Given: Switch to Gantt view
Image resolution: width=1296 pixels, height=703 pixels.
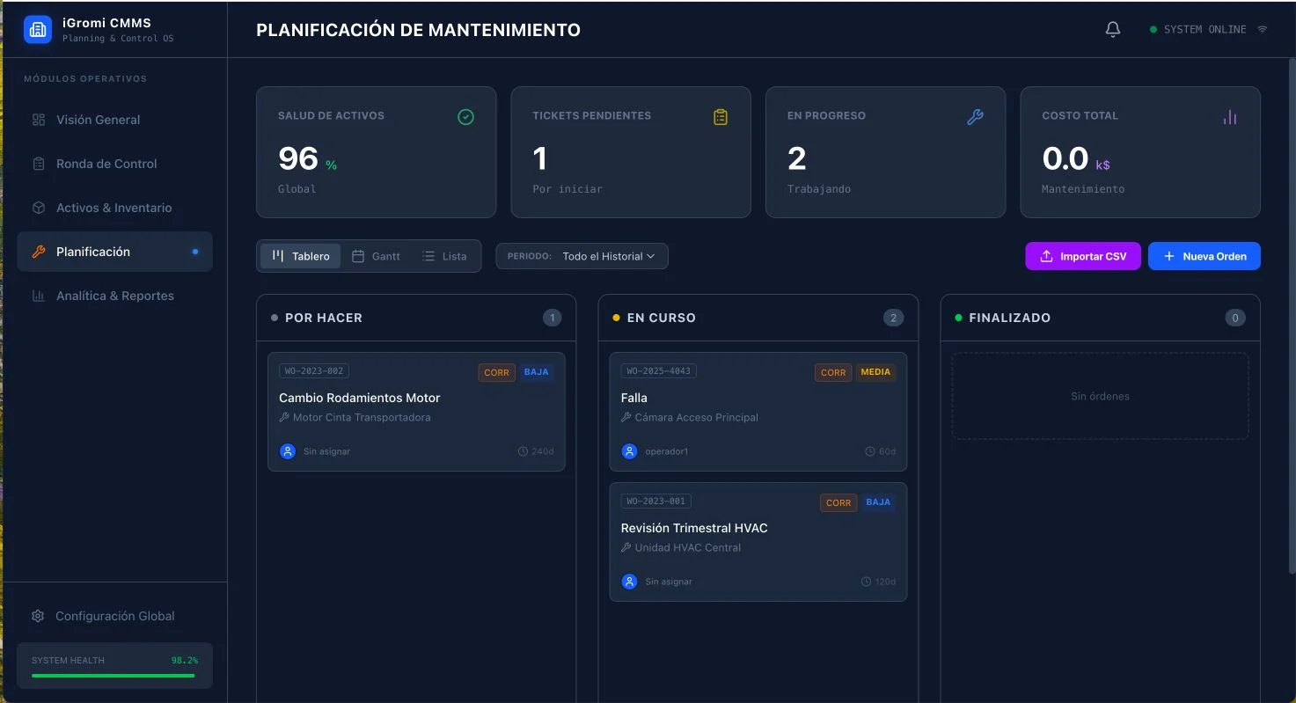Looking at the screenshot, I should tap(376, 256).
